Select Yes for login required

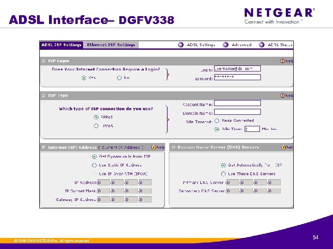pos(84,78)
